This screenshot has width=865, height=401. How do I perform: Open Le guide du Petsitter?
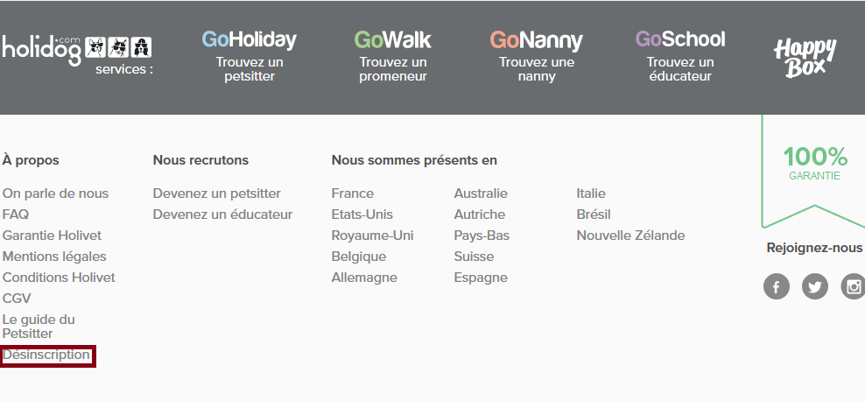(39, 327)
